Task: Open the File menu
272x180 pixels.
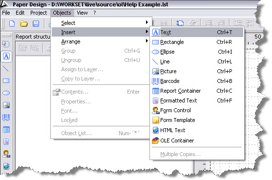Action: click(6, 13)
